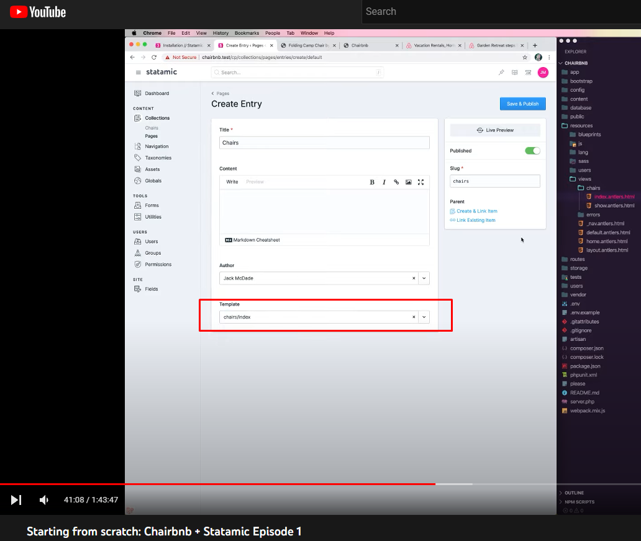Clear the Author selection Jack McDade
This screenshot has height=541, width=641.
(414, 278)
